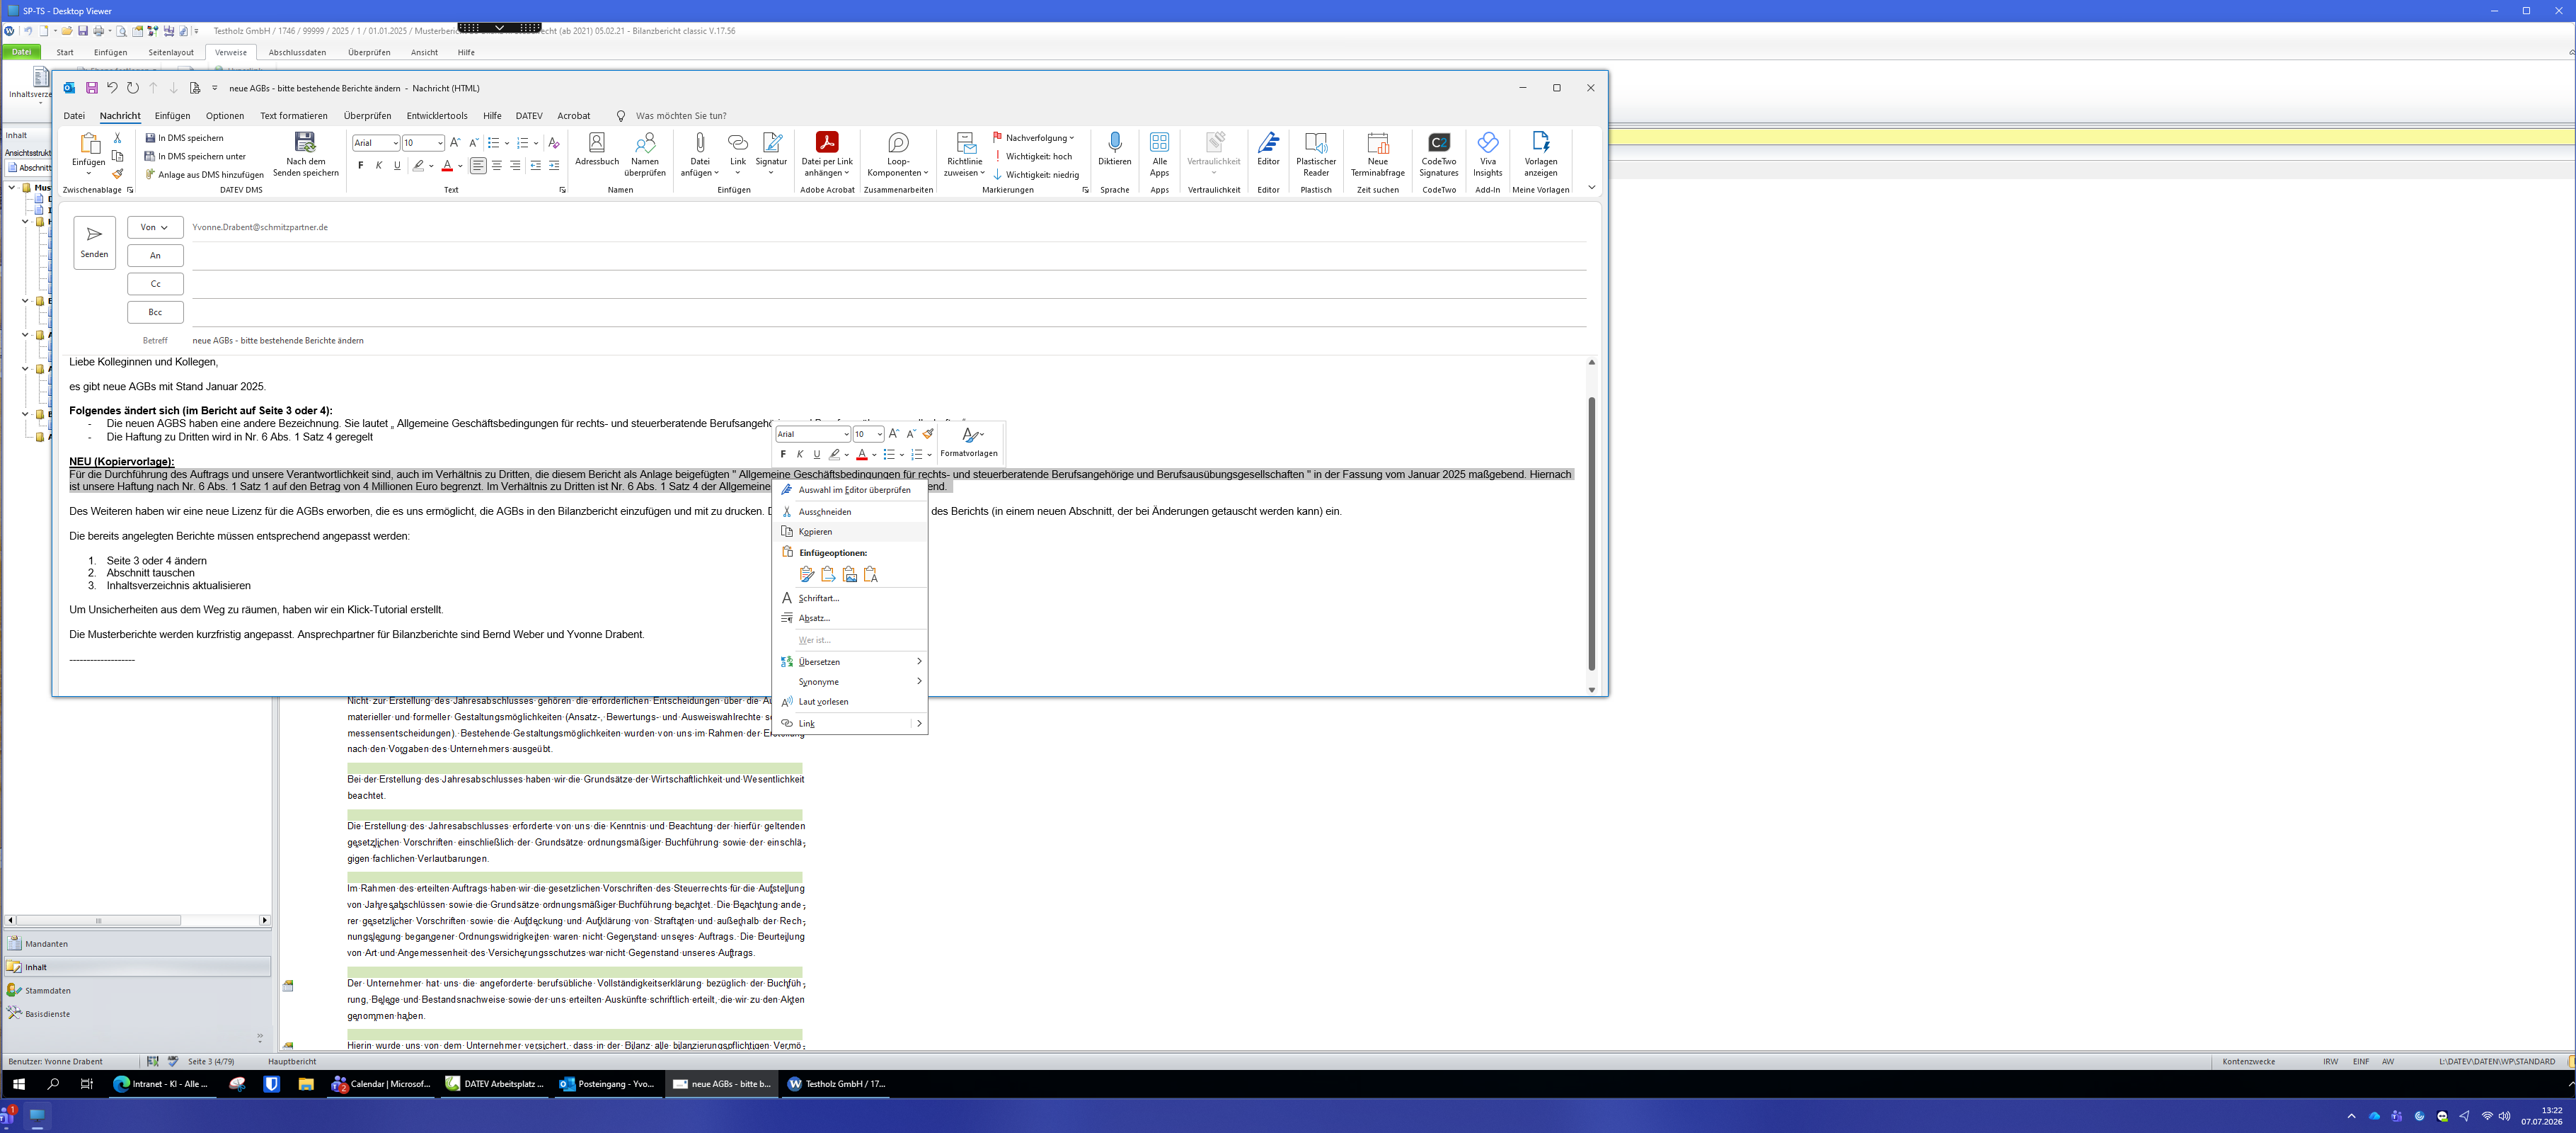
Task: Choose the Paste as Picture option
Action: [850, 574]
